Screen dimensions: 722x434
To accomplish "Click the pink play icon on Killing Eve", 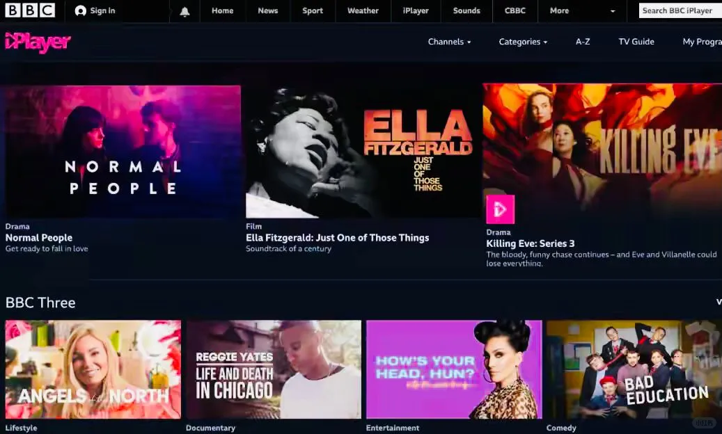I will point(500,209).
